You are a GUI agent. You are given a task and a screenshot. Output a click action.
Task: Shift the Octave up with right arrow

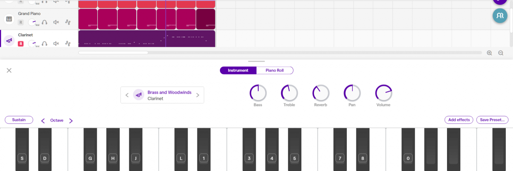[x=71, y=121]
